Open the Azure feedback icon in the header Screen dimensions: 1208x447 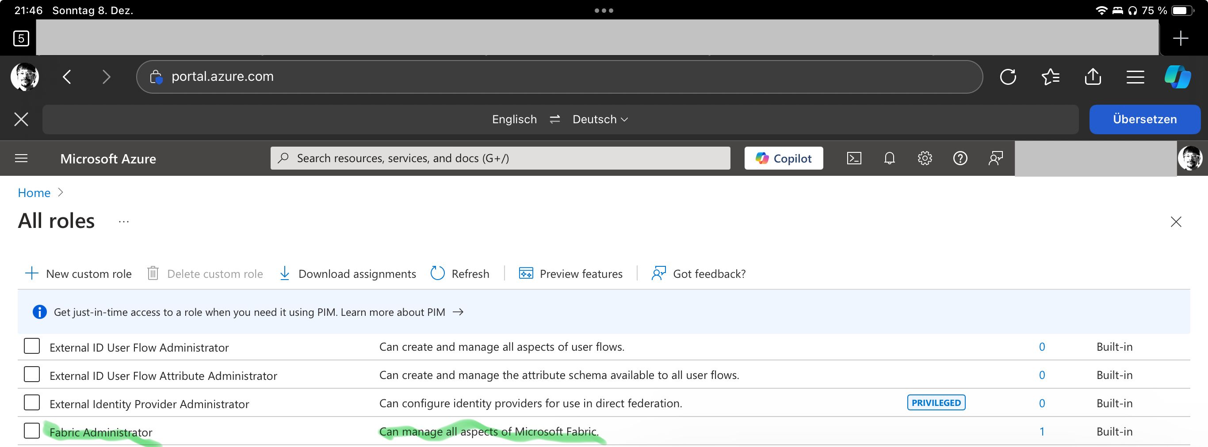(995, 159)
